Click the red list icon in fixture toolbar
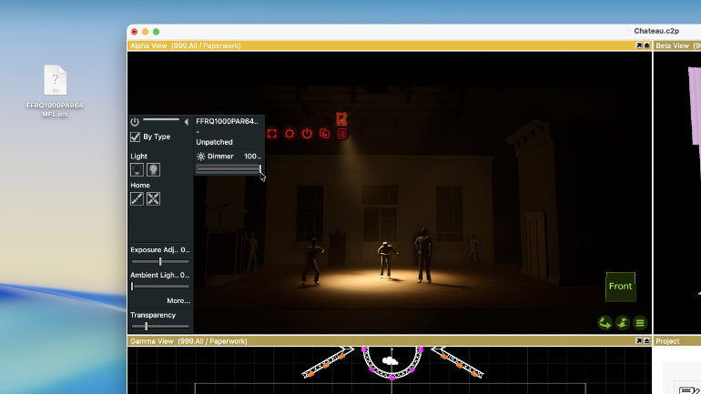 pos(342,134)
